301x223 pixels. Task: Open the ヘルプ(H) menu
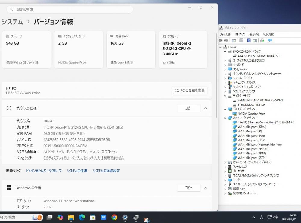(x=268, y=34)
